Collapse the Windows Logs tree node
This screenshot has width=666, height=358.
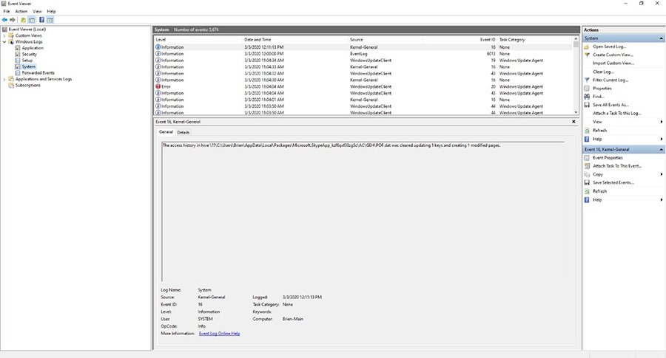[5, 41]
